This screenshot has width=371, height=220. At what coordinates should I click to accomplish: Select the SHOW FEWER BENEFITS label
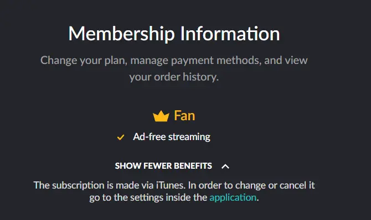click(163, 166)
